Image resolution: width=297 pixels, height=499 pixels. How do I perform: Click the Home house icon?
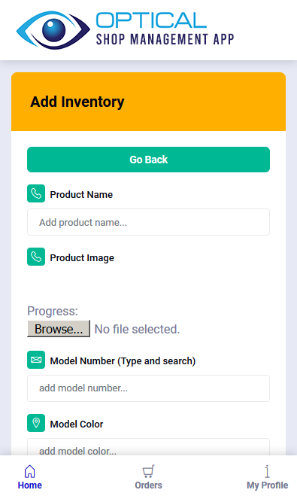(29, 471)
